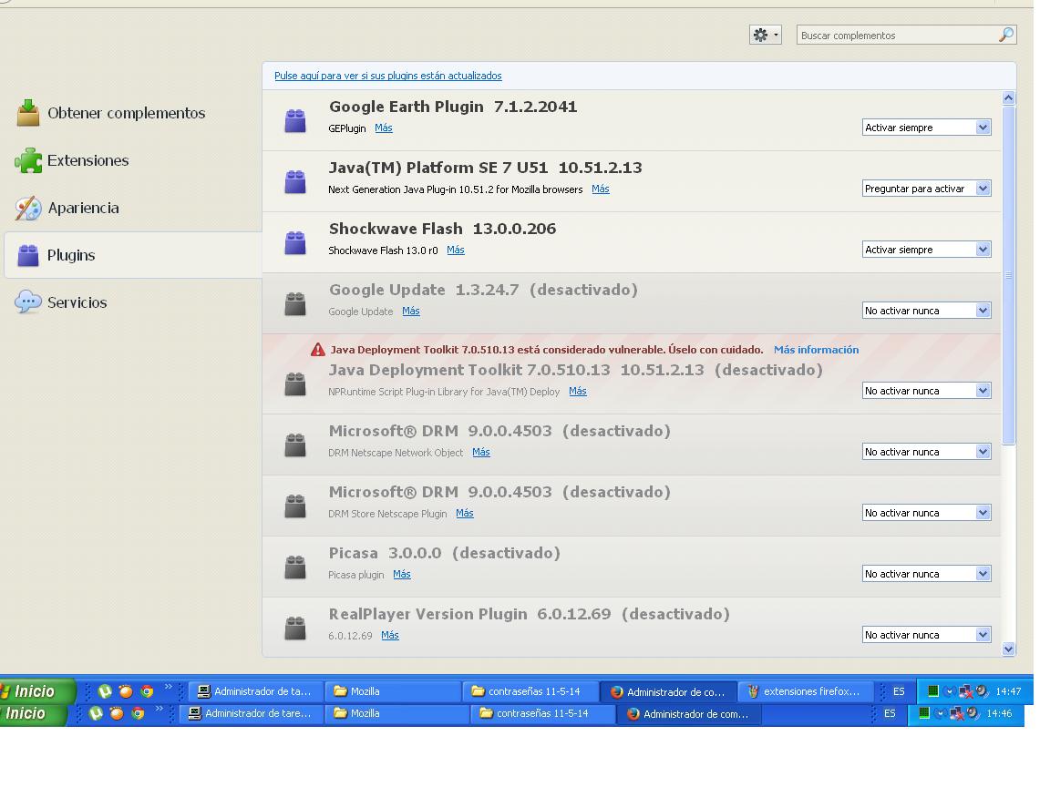This screenshot has width=1050, height=787.
Task: Go to Obtener complementos section
Action: coord(132,113)
